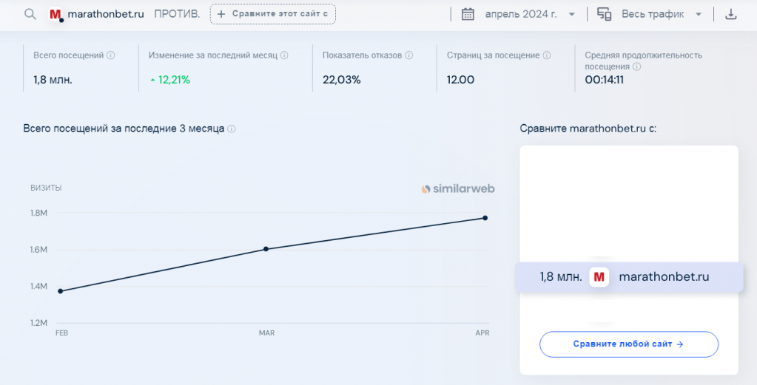This screenshot has height=385, width=757.
Task: Click the marathonbet.ru red M favicon in header
Action: coord(55,15)
